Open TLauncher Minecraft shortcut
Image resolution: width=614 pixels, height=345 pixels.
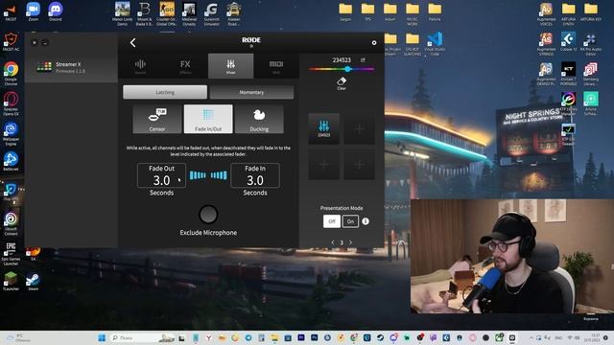point(11,281)
